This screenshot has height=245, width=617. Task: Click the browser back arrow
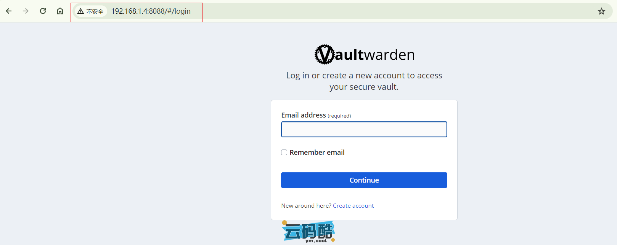(x=9, y=11)
